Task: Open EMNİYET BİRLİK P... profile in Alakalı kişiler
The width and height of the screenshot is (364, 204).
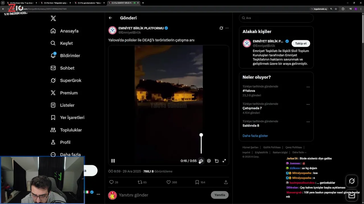Action: tap(268, 41)
